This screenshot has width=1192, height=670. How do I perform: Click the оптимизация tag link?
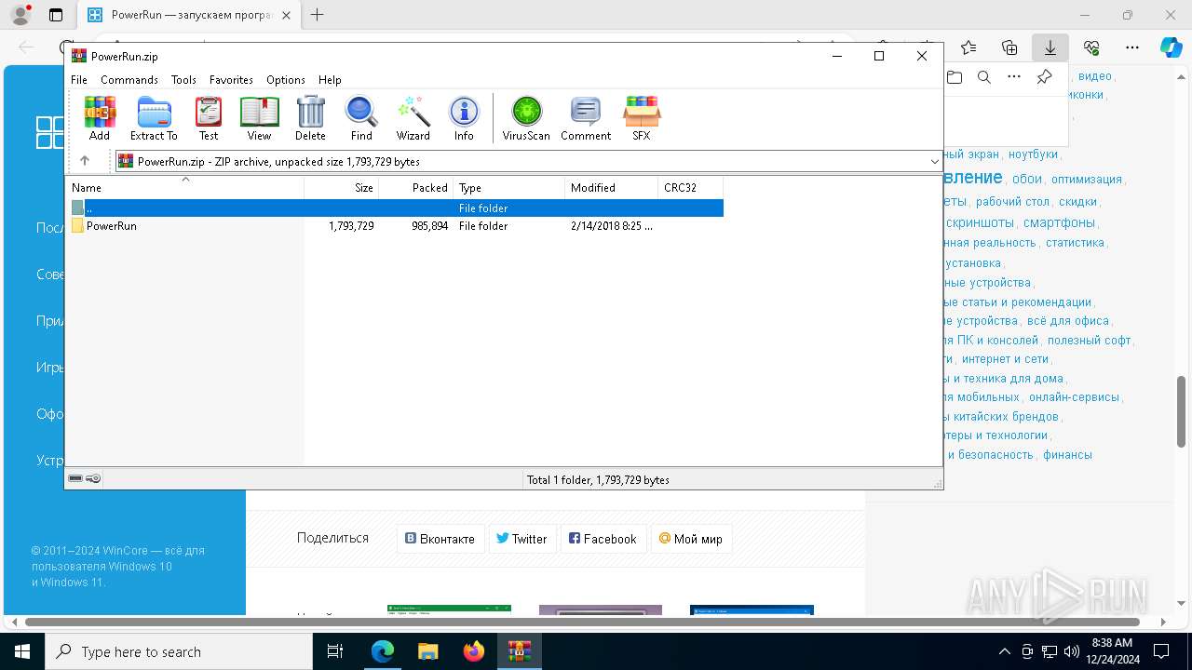(x=1087, y=180)
